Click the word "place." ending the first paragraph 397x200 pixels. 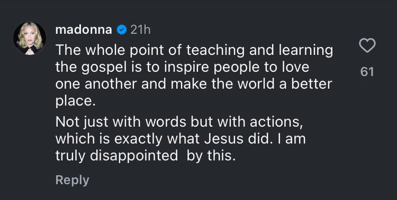pyautogui.click(x=76, y=101)
